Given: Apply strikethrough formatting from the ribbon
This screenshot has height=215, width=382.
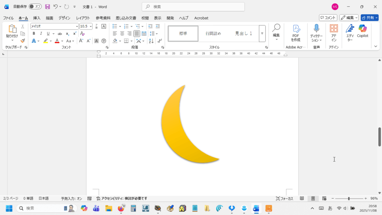Looking at the screenshot, I should pos(60,34).
